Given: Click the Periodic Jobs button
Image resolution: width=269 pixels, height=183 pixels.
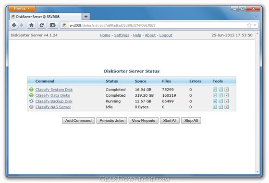Looking at the screenshot, I should point(111,120).
